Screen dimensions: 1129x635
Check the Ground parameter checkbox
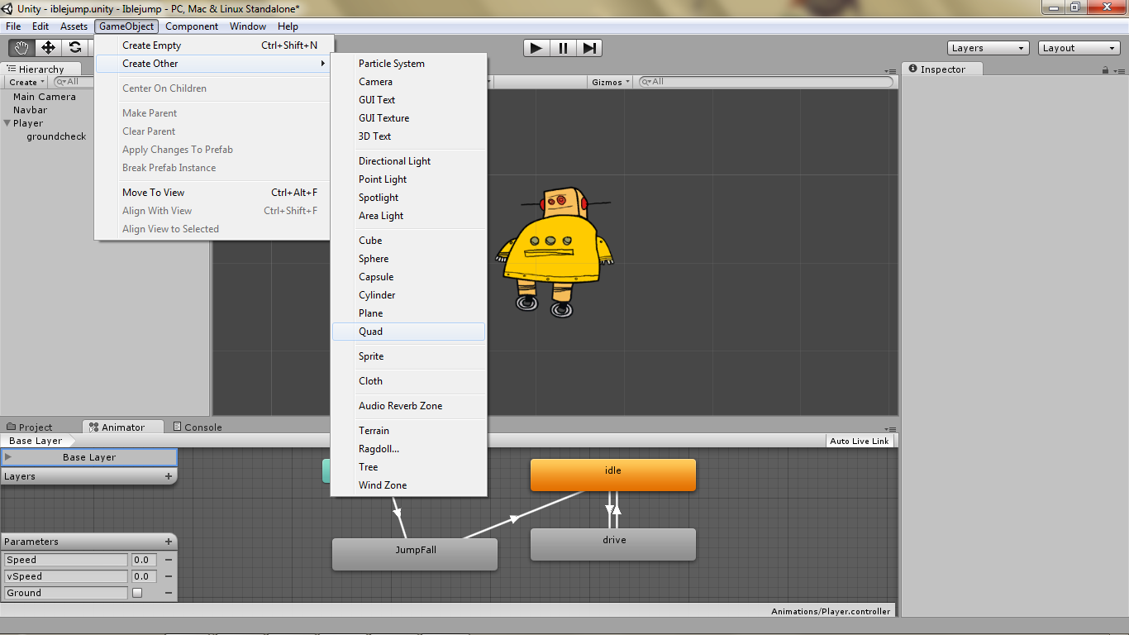coord(137,593)
